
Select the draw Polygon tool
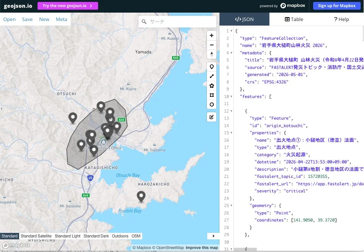pyautogui.click(x=211, y=86)
